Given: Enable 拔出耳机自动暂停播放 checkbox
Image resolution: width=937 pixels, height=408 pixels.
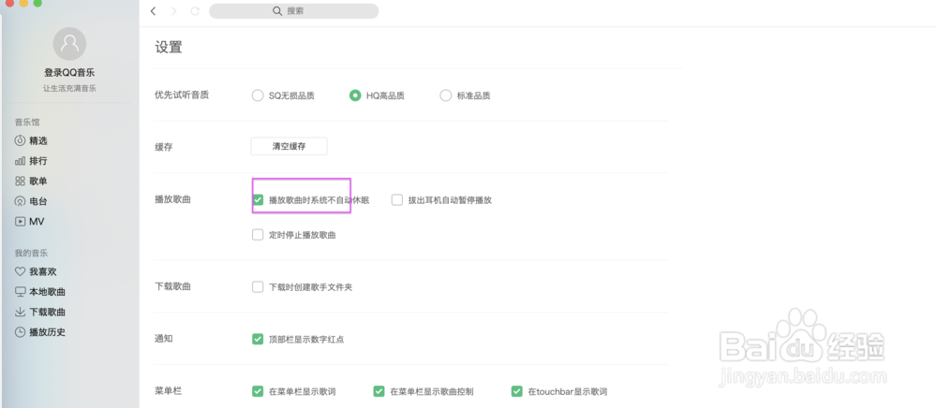Looking at the screenshot, I should tap(396, 200).
